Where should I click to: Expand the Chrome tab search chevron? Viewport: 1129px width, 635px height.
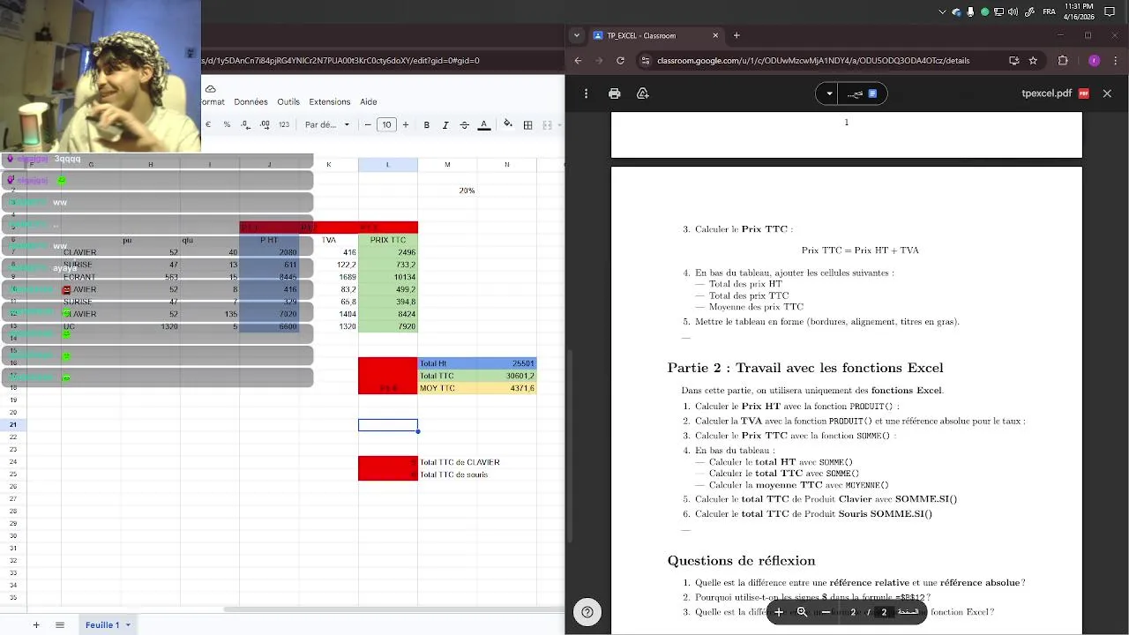tap(577, 35)
